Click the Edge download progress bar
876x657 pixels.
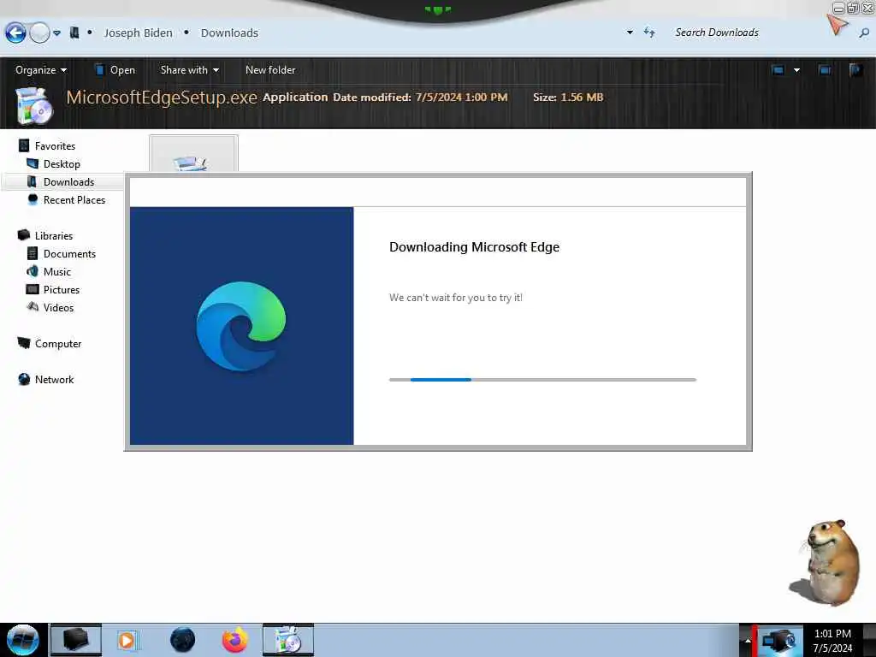point(542,379)
